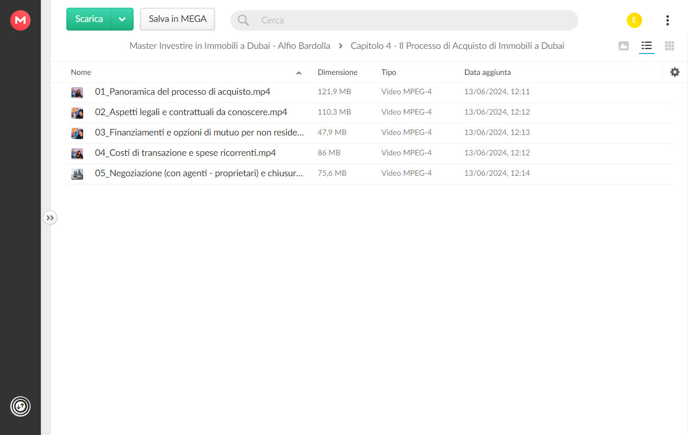688x435 pixels.
Task: Switch to grid thumbnail view
Action: pyautogui.click(x=670, y=46)
